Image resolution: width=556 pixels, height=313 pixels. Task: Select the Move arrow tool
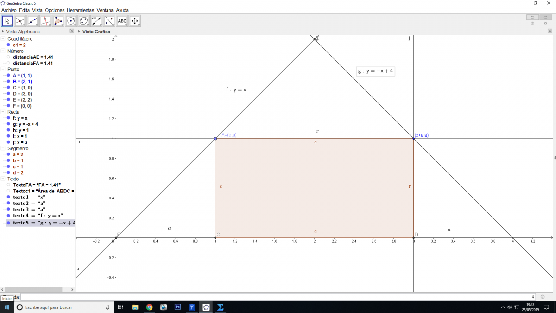(7, 21)
